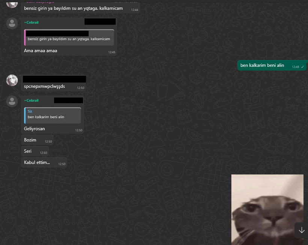Open the cat image sticker
This screenshot has height=245, width=308.
pyautogui.click(x=267, y=210)
